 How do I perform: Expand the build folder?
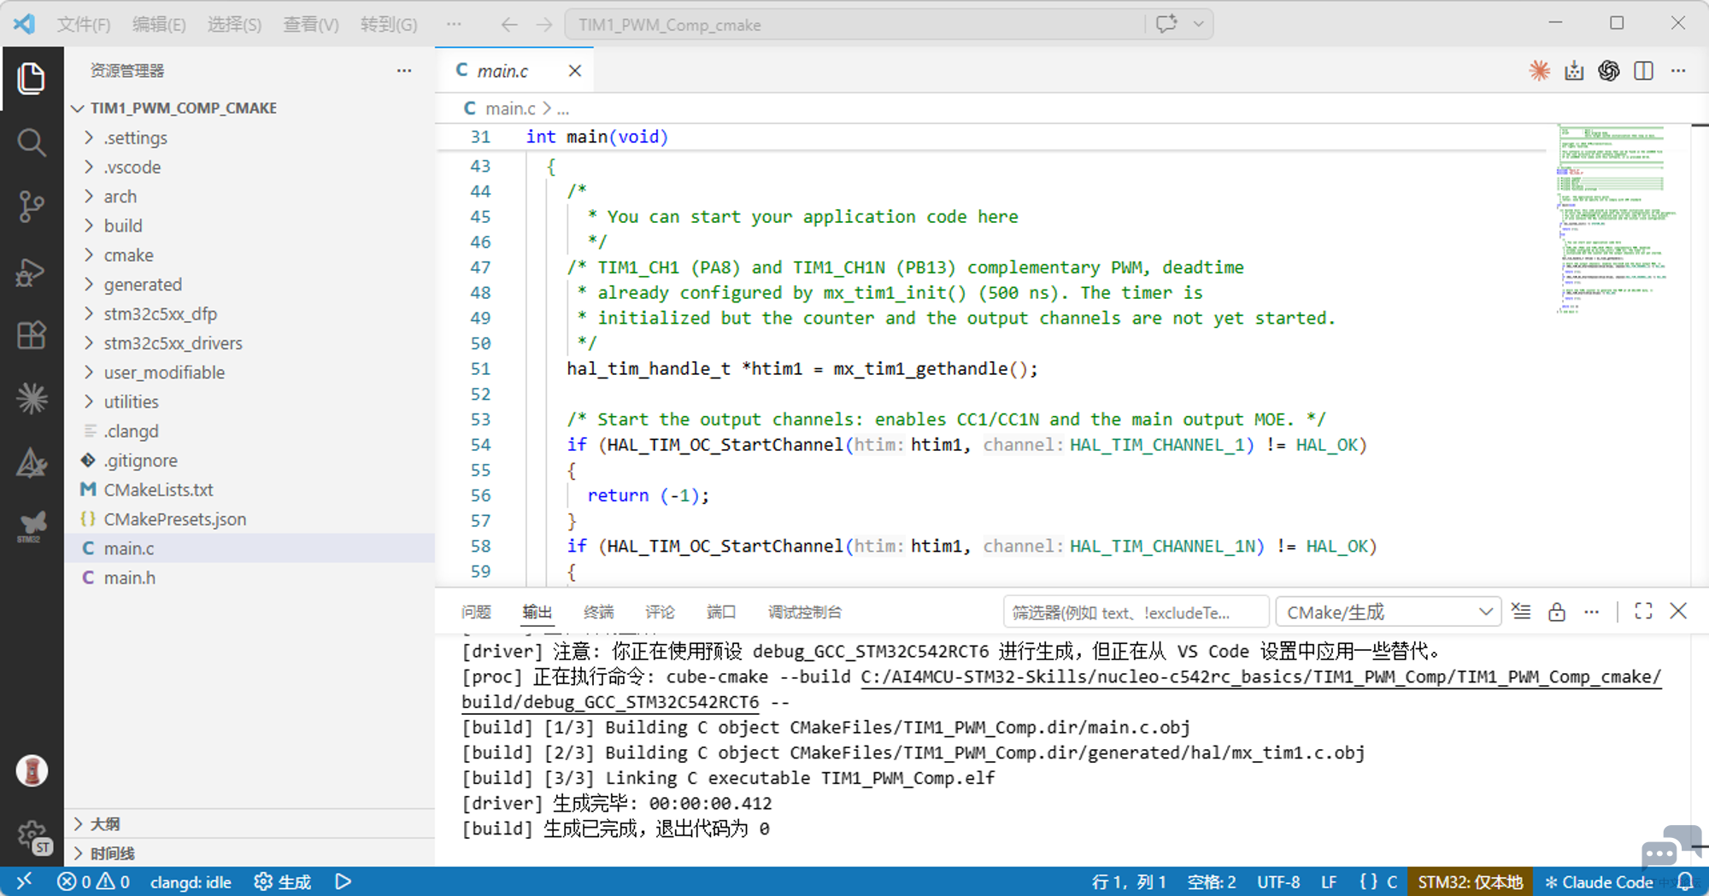(x=123, y=225)
